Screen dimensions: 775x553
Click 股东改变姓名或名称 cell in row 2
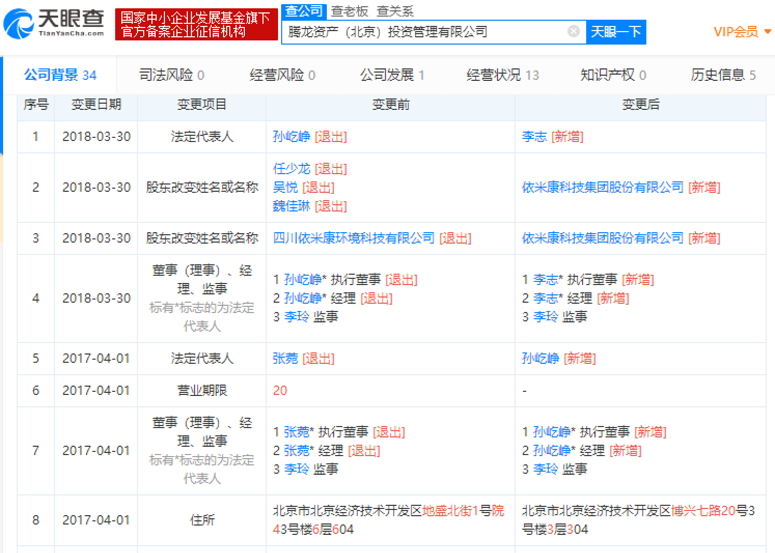202,188
